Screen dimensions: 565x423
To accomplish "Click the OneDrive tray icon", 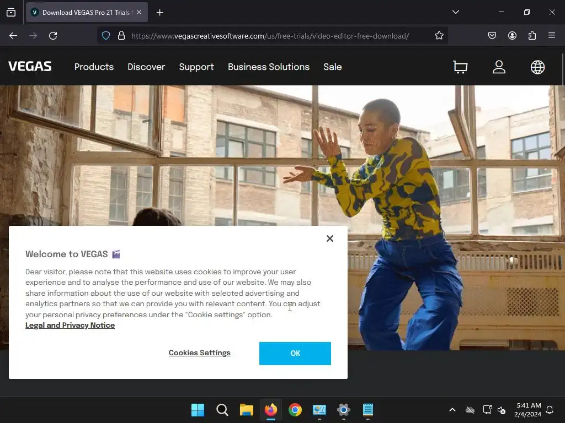I will [470, 410].
